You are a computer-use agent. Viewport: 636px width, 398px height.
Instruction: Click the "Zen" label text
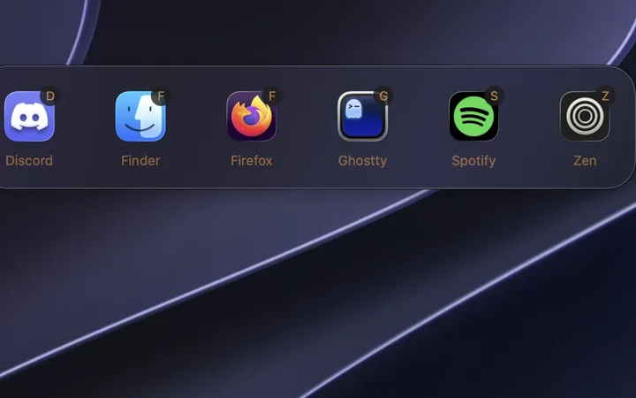pyautogui.click(x=585, y=160)
